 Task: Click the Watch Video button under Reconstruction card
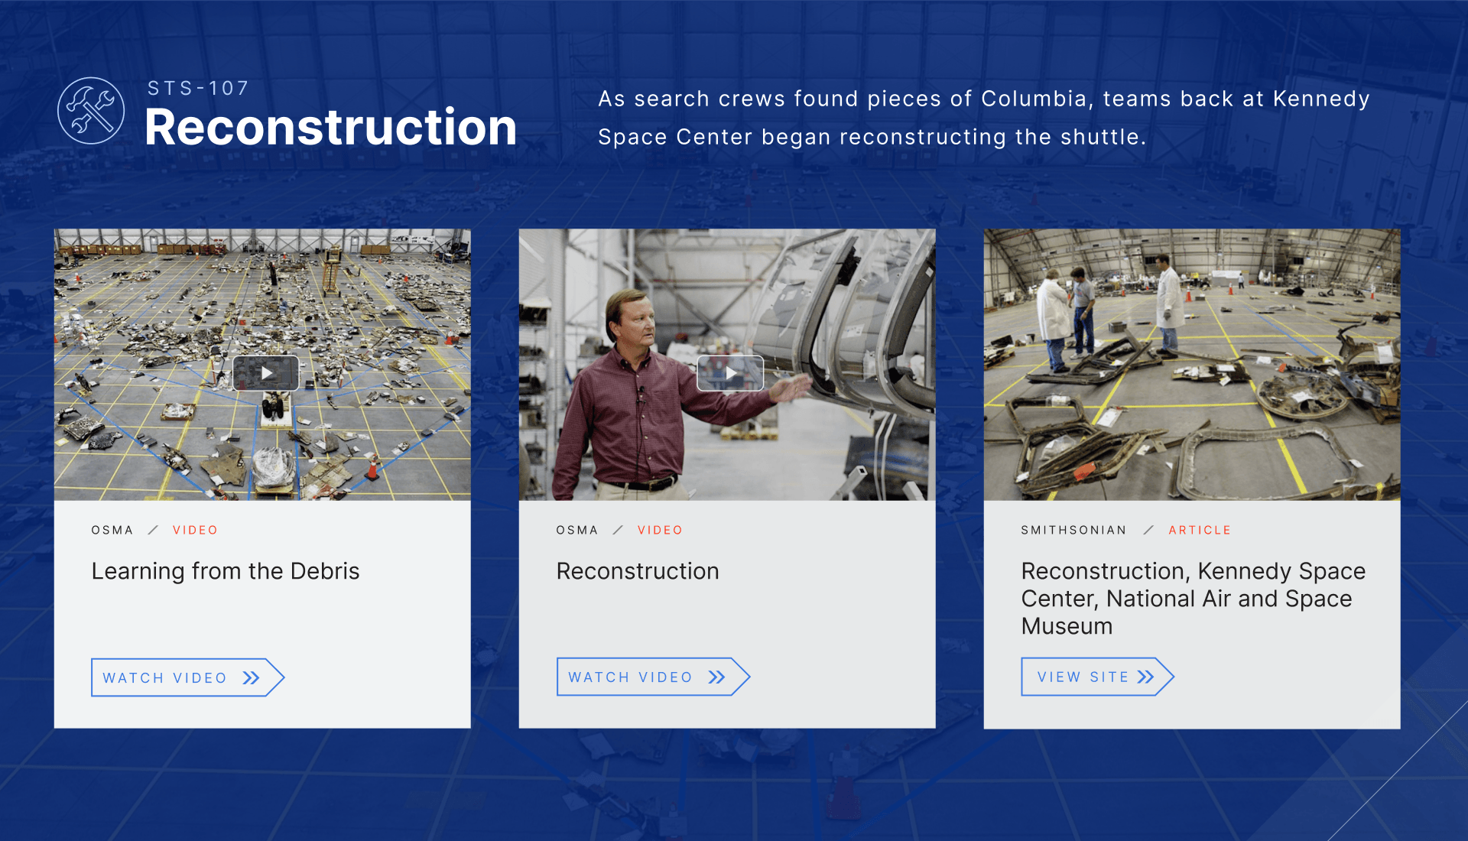pyautogui.click(x=653, y=677)
